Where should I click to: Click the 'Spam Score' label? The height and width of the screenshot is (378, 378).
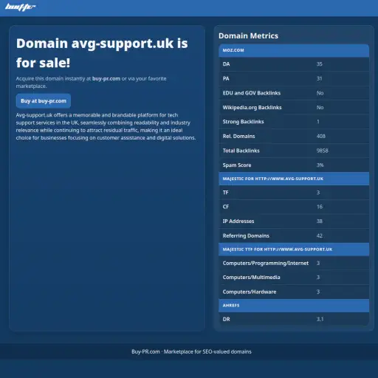(x=237, y=165)
